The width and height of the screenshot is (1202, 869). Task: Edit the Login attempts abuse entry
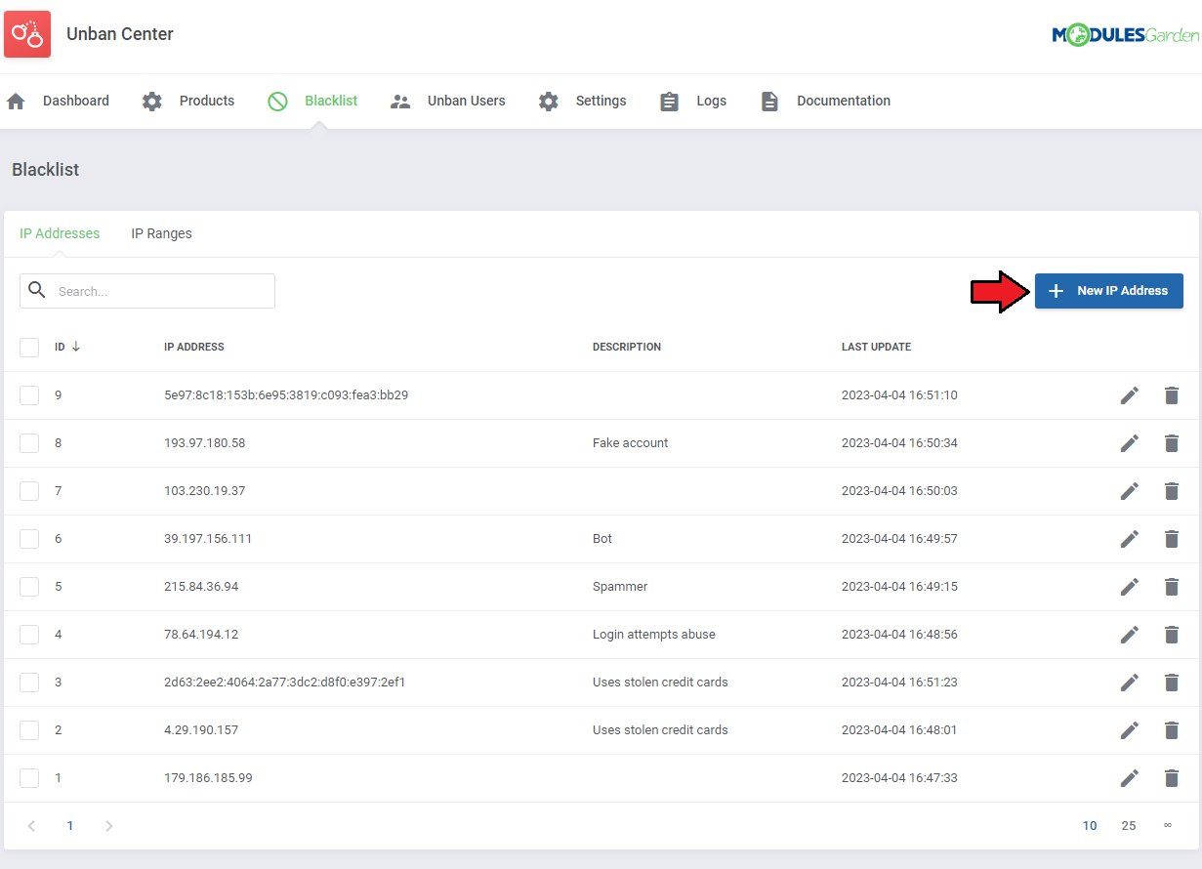pyautogui.click(x=1130, y=635)
